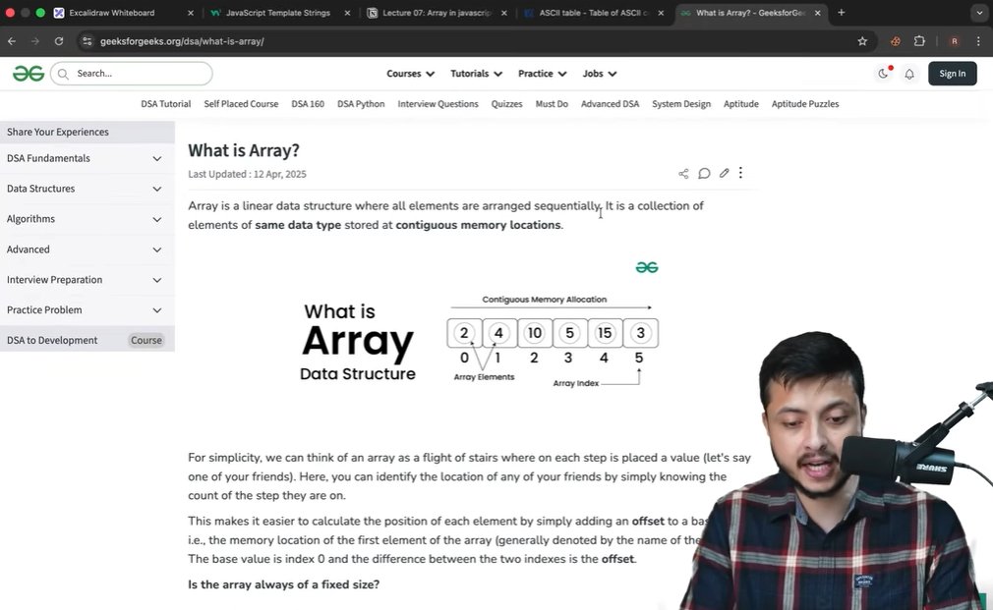Click the edit pencil icon for the article
Screen dimensions: 993x610
click(724, 173)
